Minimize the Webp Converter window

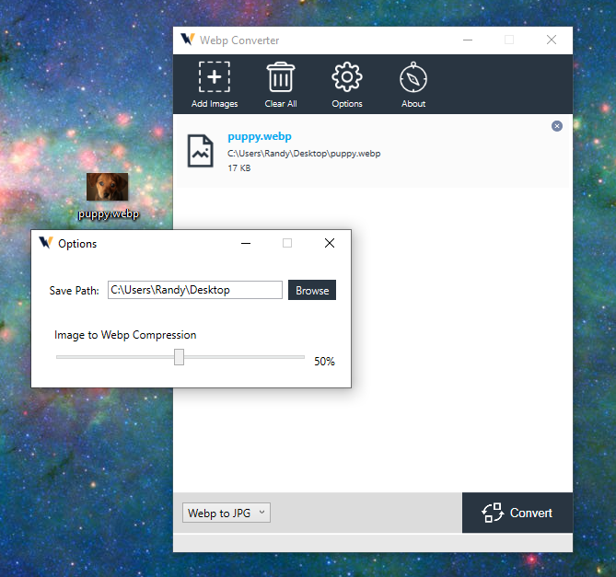(468, 40)
